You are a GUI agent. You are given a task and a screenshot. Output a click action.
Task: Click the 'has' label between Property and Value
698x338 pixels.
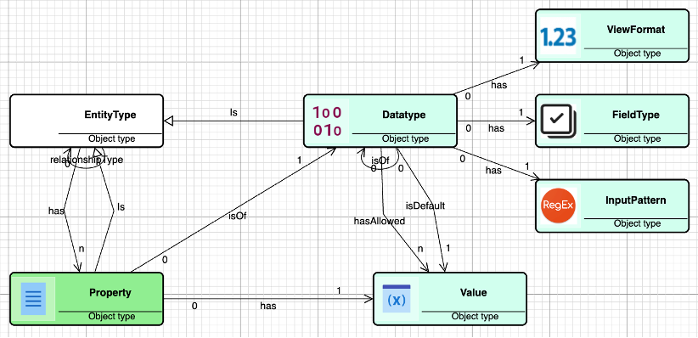coord(268,306)
